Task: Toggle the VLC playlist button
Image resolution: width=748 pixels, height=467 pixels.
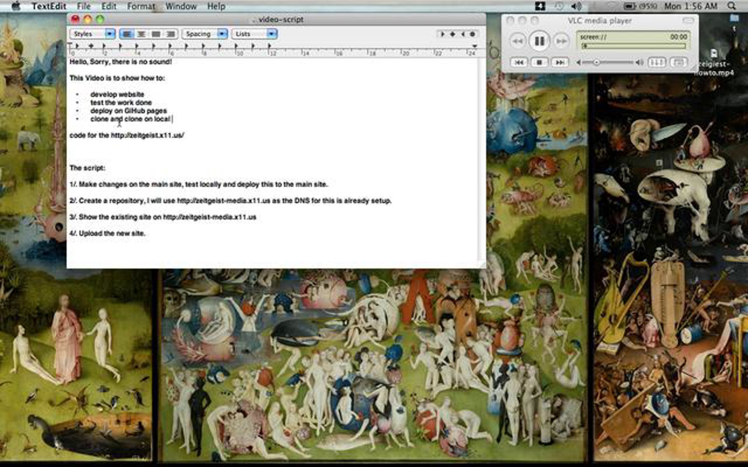Action: [679, 62]
